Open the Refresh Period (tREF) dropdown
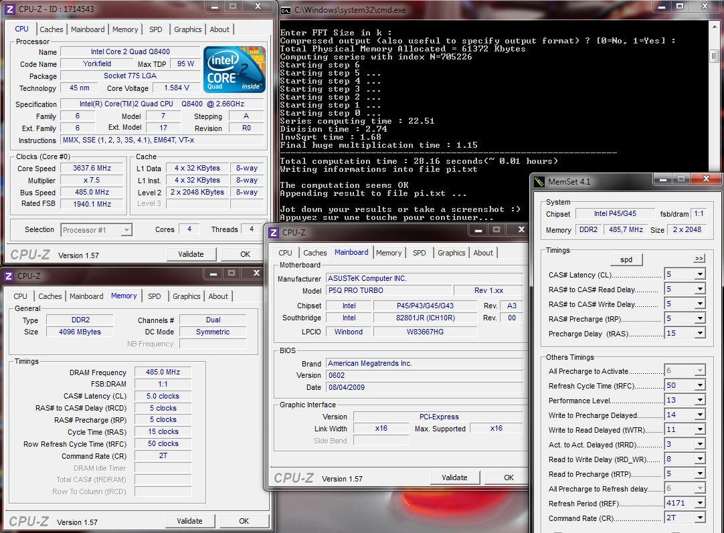724x533 pixels. coord(700,503)
